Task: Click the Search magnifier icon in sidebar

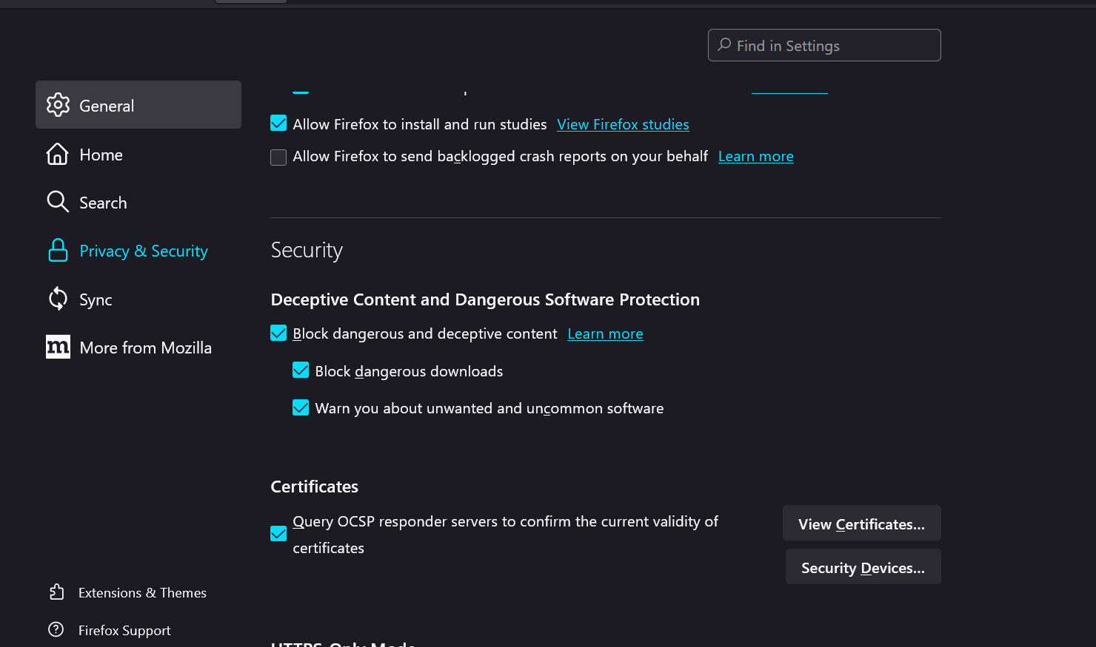Action: [x=58, y=202]
